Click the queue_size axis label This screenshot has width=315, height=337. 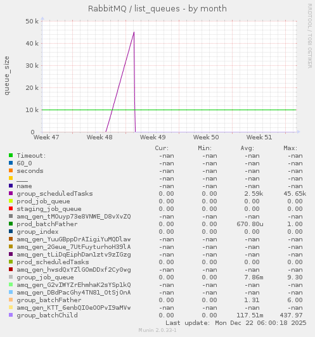pos(7,75)
